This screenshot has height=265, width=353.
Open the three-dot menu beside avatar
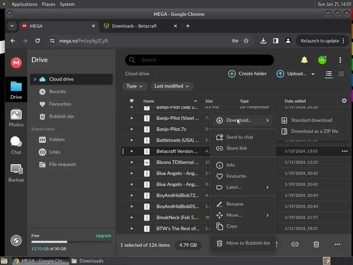(x=340, y=60)
